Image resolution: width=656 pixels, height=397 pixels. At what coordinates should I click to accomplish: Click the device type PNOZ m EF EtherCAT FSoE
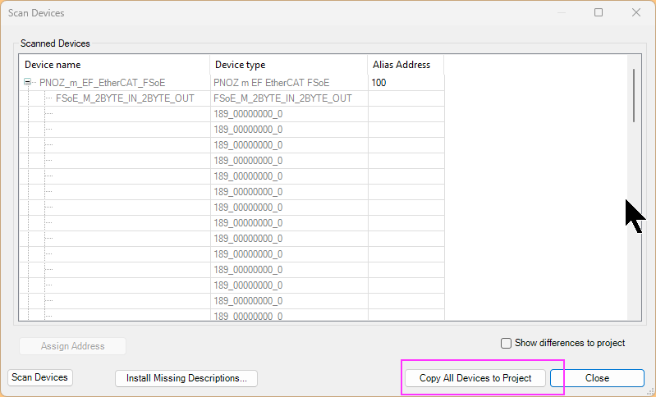(272, 83)
